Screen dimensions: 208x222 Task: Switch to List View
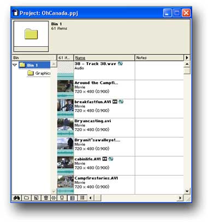pos(82,198)
